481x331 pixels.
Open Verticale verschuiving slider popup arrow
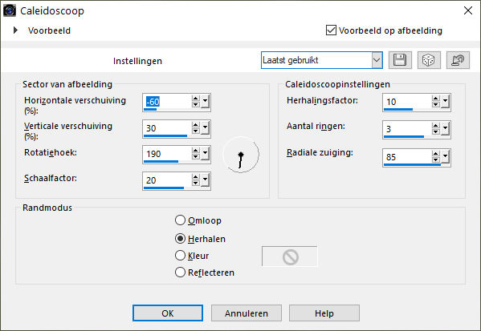click(206, 127)
